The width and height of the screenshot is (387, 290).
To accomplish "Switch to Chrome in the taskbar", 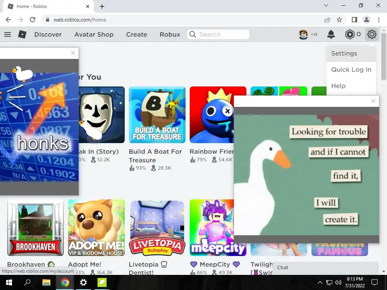I will 65,282.
